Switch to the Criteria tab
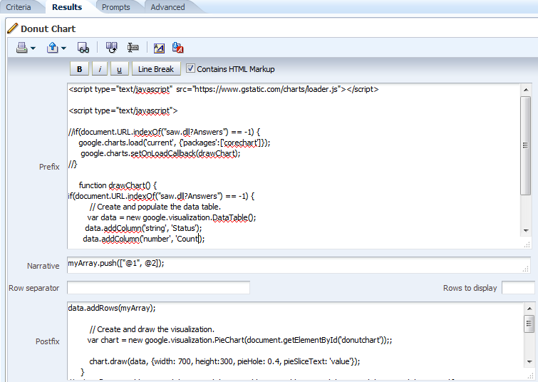The width and height of the screenshot is (538, 382). 19,7
